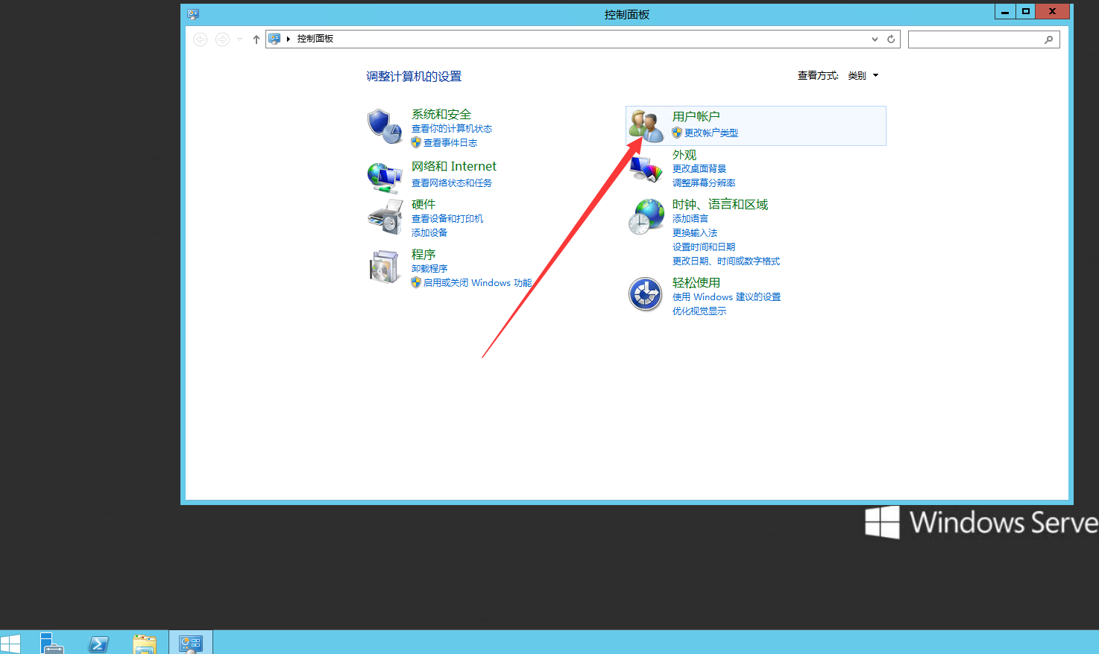Click 使用 Windows 建议的设置 link
The width and height of the screenshot is (1099, 654).
(727, 296)
